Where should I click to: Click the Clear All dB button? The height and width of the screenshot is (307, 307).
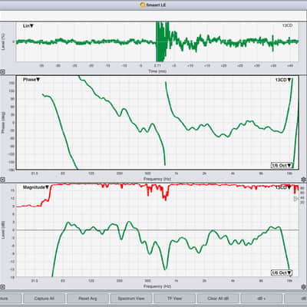[x=218, y=299]
